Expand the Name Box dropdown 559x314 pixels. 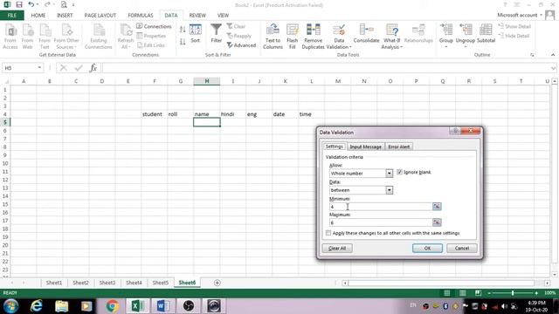[39, 68]
